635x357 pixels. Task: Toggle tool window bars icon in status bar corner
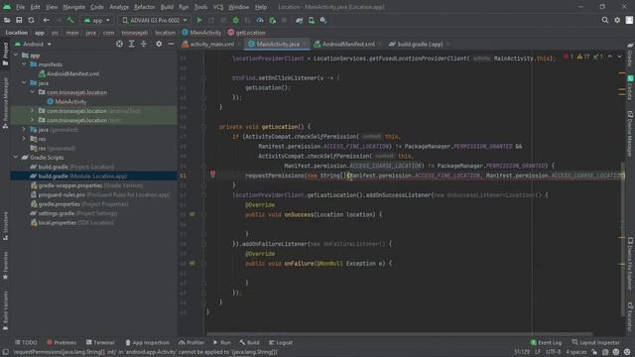point(5,352)
